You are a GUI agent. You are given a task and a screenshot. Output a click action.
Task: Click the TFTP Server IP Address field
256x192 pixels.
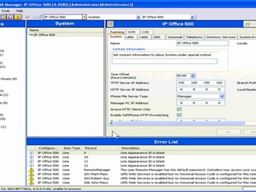(x=201, y=83)
